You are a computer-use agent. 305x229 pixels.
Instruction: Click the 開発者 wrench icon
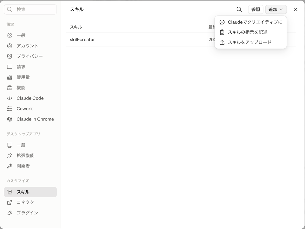(x=10, y=166)
